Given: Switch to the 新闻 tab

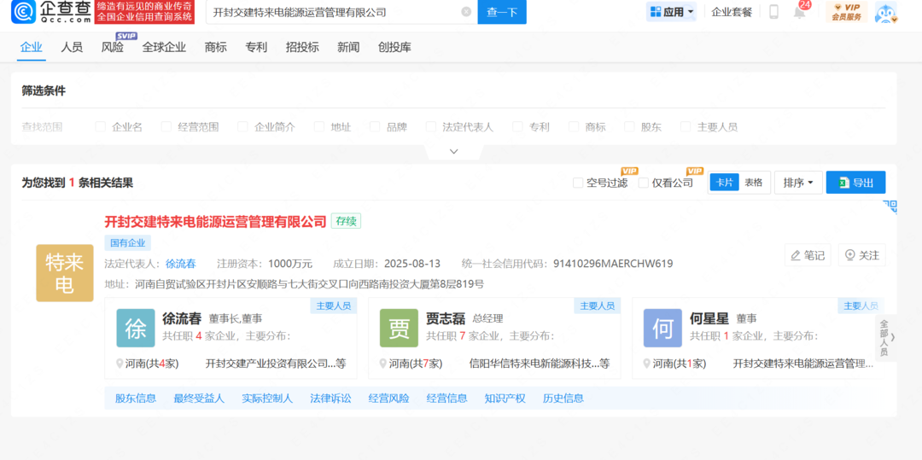Looking at the screenshot, I should 348,48.
